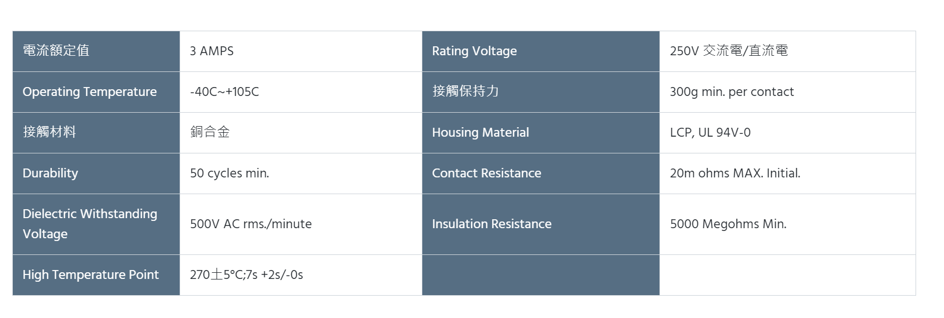Select the Operating Temperature label
Screen dimensions: 944x318
[x=89, y=91]
